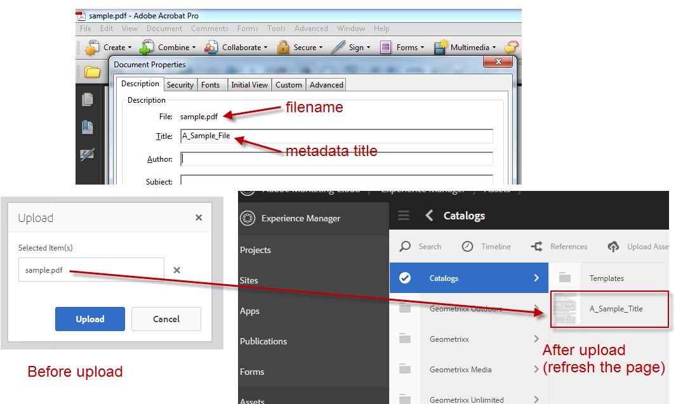Open the Advanced menu in the menu bar
Image resolution: width=676 pixels, height=404 pixels.
[311, 29]
